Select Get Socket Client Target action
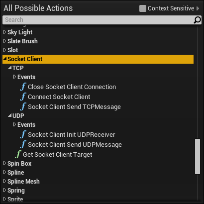 point(57,155)
